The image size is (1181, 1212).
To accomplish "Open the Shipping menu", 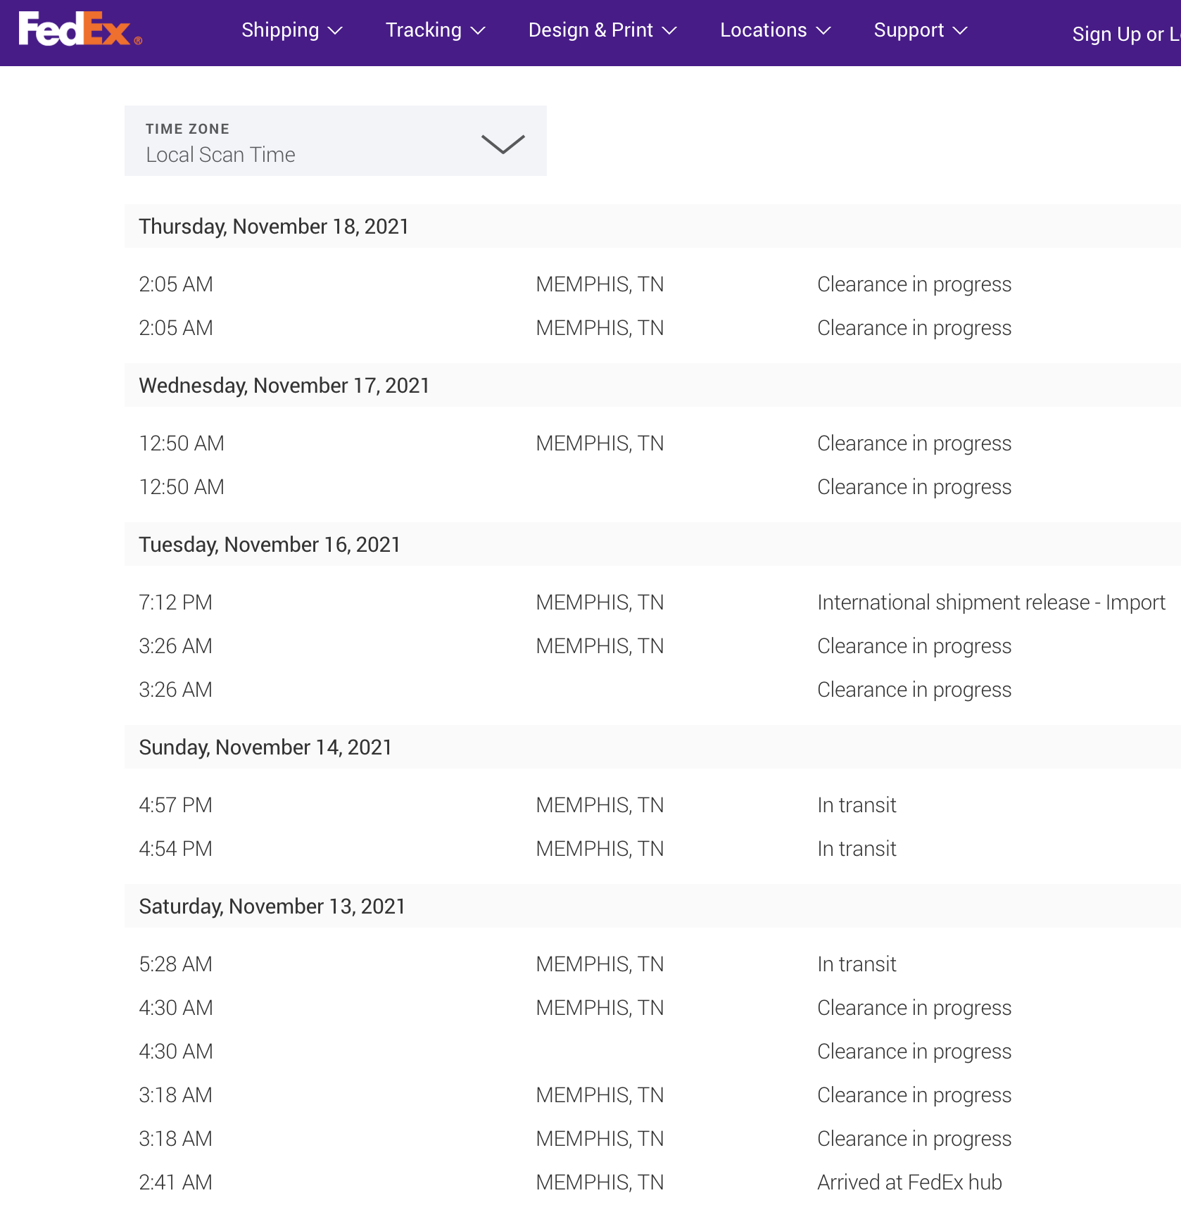I will pyautogui.click(x=280, y=30).
